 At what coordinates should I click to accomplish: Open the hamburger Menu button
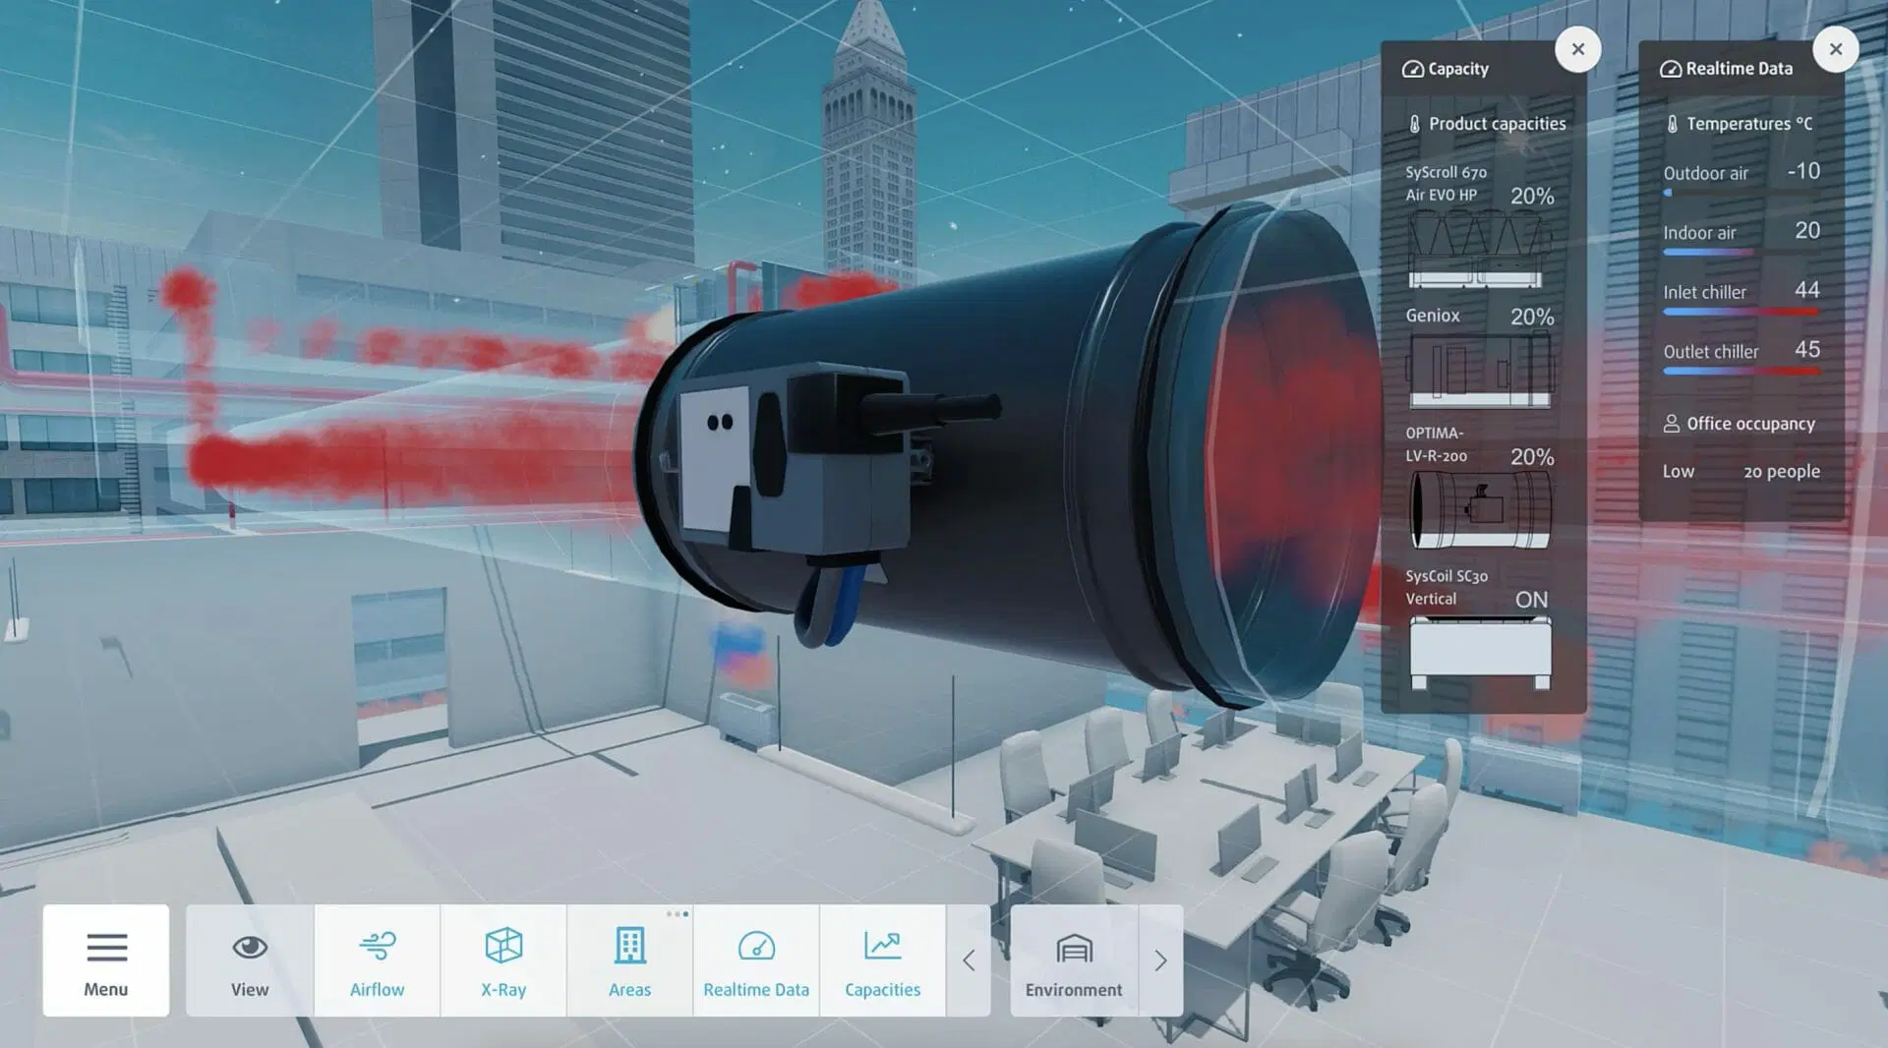pos(106,961)
